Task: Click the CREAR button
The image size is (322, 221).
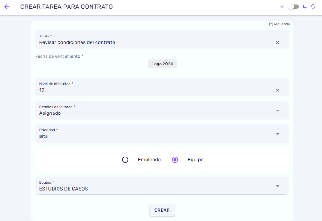Action: [162, 210]
